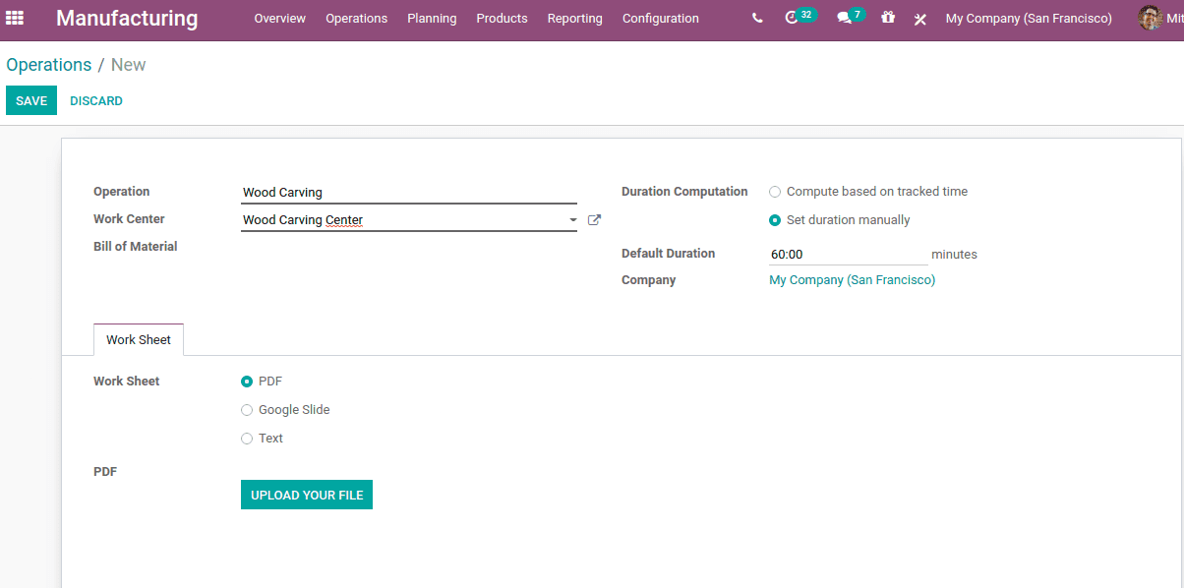The height and width of the screenshot is (588, 1184).
Task: Click the 'minutes' unit text
Action: (x=954, y=254)
